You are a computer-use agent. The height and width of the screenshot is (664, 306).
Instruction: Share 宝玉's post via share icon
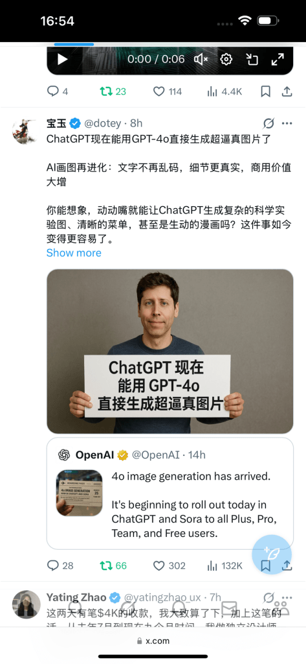[x=287, y=565]
